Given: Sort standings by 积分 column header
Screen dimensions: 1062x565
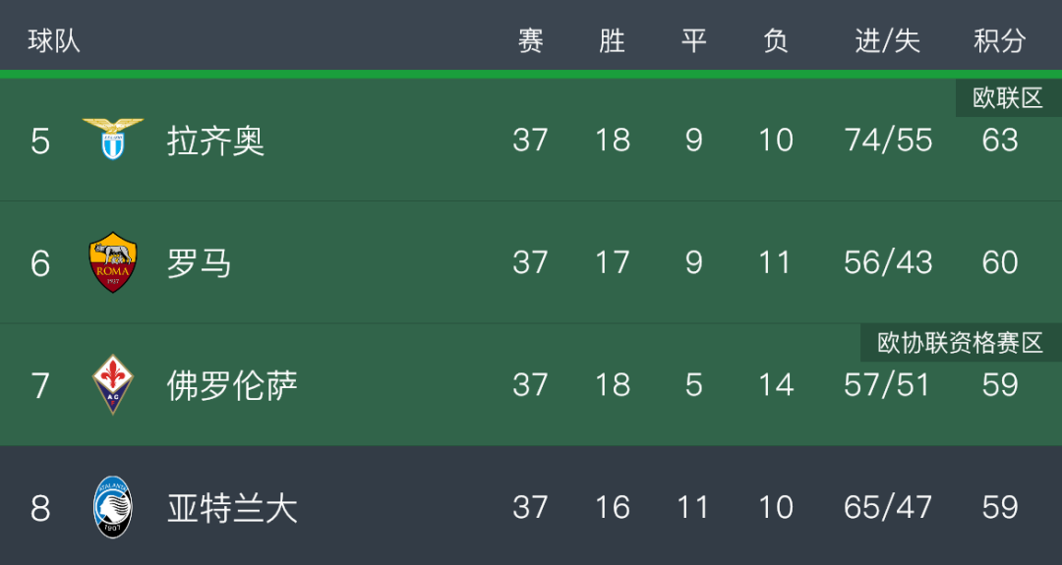Looking at the screenshot, I should (x=1000, y=41).
